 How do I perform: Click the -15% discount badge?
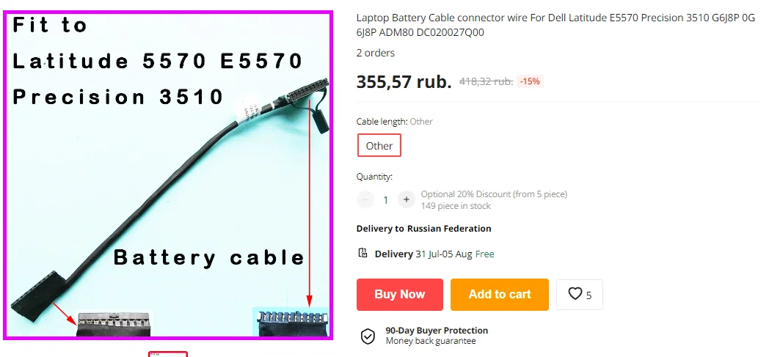530,81
